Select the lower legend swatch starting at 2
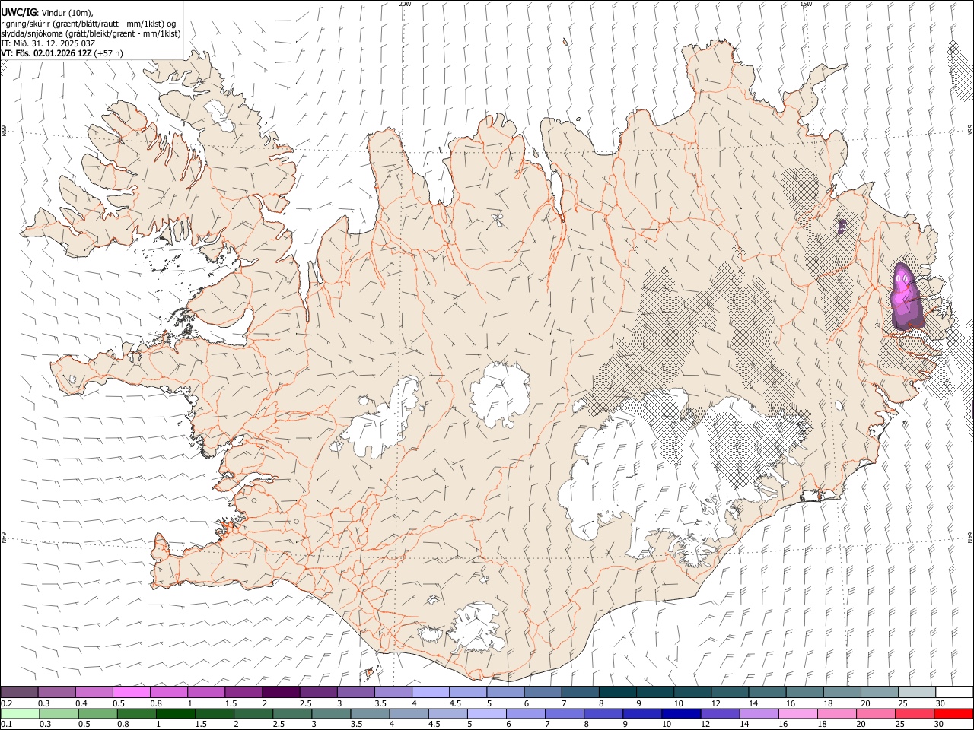The image size is (974, 730). [253, 713]
